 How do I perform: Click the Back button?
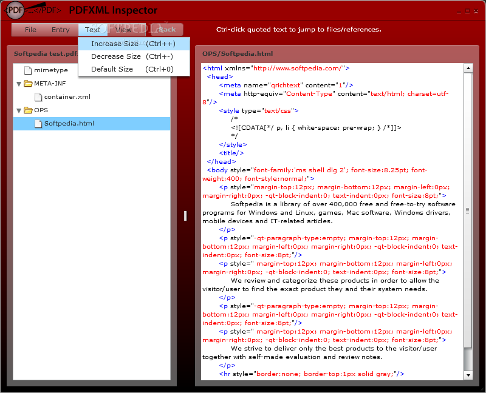click(168, 30)
